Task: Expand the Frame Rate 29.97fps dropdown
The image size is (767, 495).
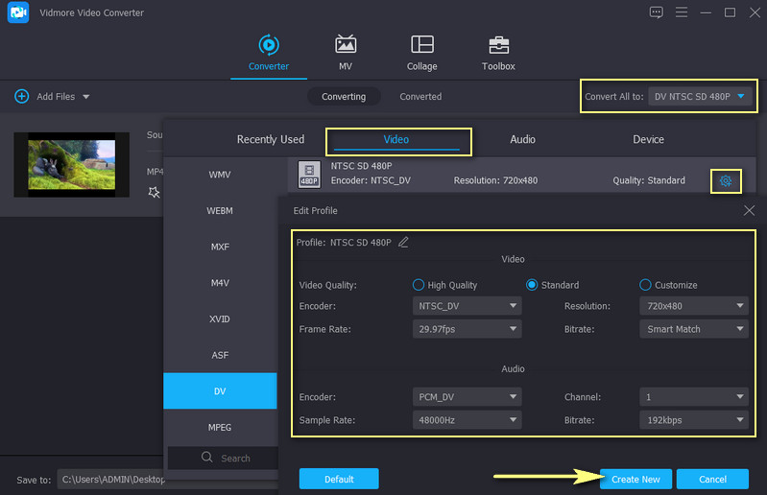Action: tap(468, 329)
